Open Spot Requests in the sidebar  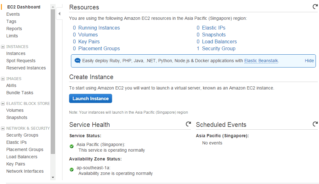pos(21,61)
